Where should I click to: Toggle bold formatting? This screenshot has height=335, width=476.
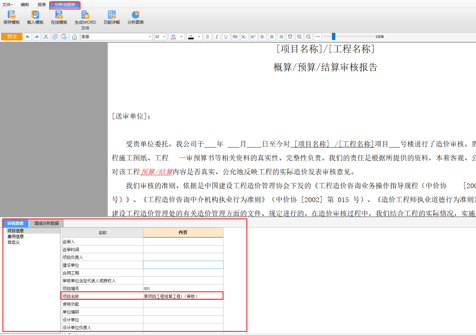[208, 37]
